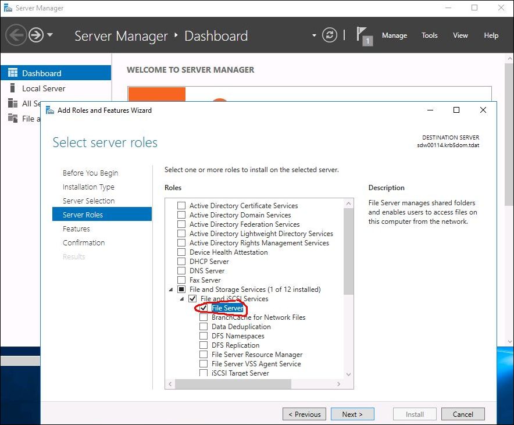Refresh the Server Manager dashboard
514x425 pixels.
pos(330,35)
